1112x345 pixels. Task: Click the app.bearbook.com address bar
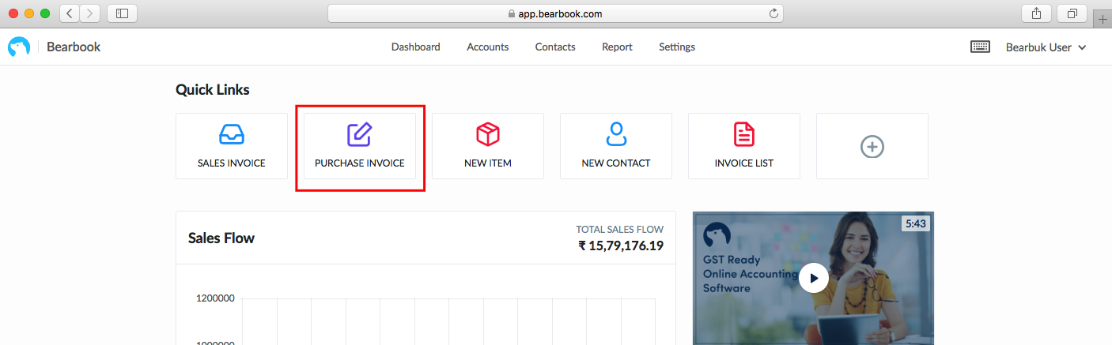(555, 13)
